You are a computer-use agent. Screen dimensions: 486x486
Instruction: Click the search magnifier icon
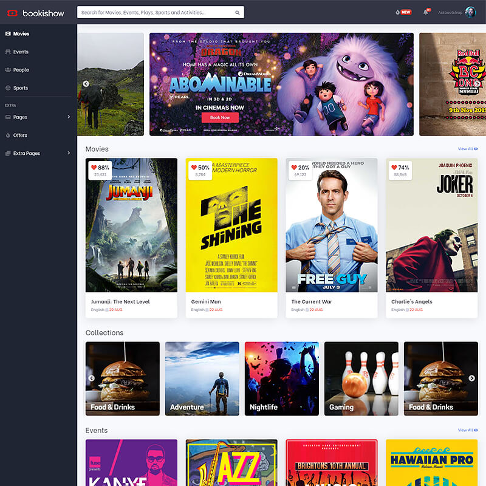(x=237, y=12)
